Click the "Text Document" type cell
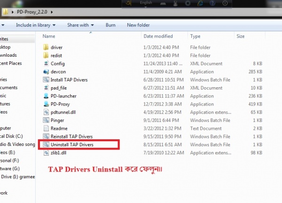The height and width of the screenshot is (203, 282). point(206,128)
